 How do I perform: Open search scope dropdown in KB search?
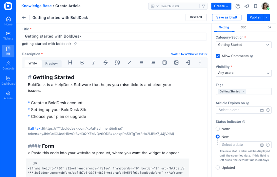point(155,6)
